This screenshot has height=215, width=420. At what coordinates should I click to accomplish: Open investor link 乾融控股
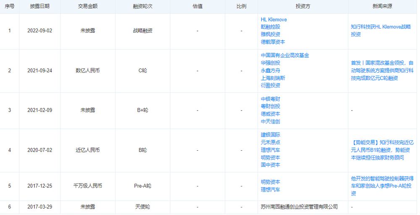click(270, 27)
